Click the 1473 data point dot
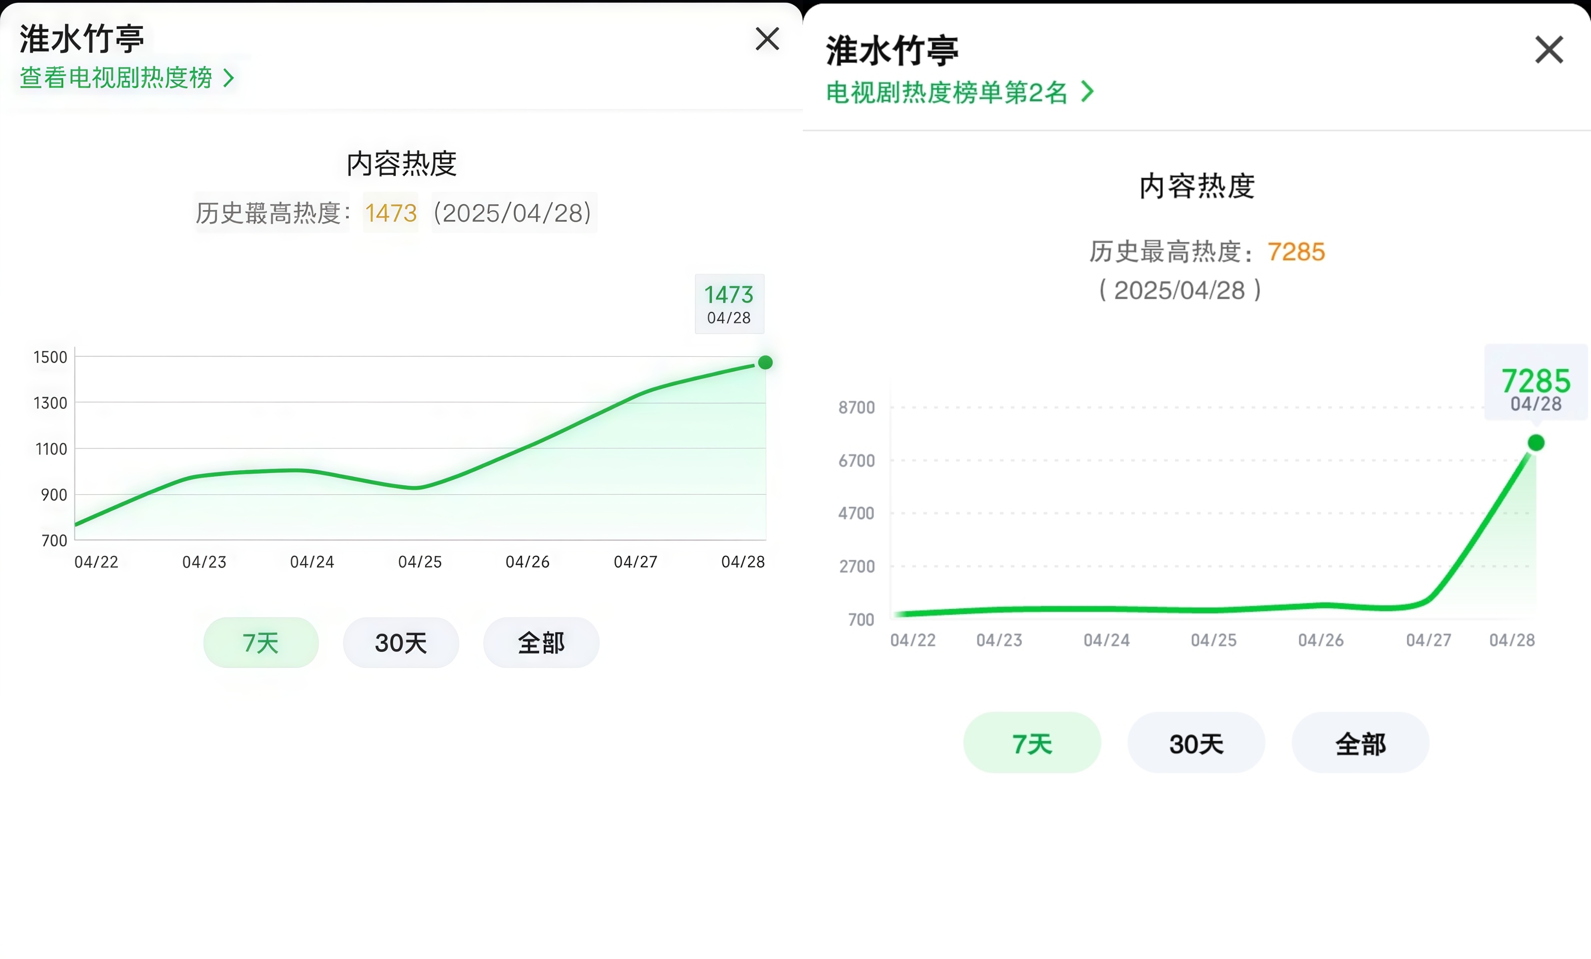This screenshot has width=1591, height=959. [765, 363]
